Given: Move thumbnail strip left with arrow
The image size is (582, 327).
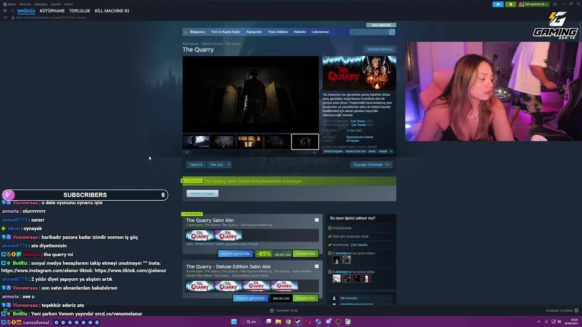Looking at the screenshot, I should [186, 152].
